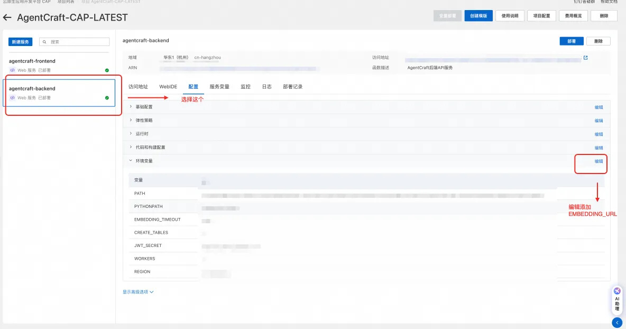Image resolution: width=626 pixels, height=329 pixels.
Task: Select the agentcraft-backend service
Action: click(x=59, y=93)
